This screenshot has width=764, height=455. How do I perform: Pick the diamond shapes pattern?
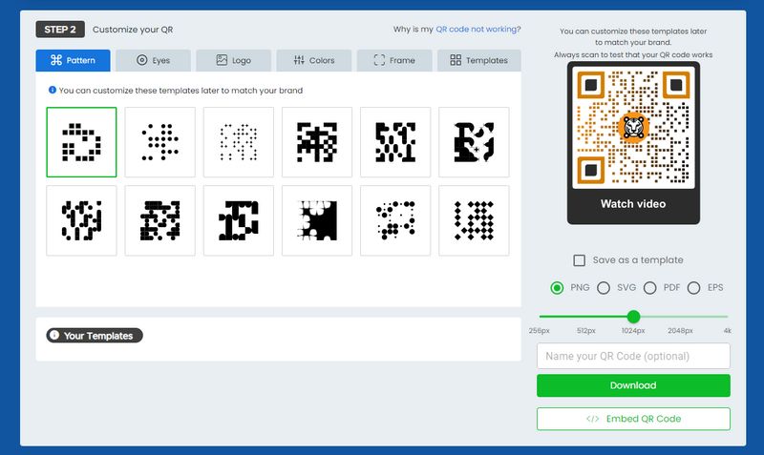click(x=474, y=220)
